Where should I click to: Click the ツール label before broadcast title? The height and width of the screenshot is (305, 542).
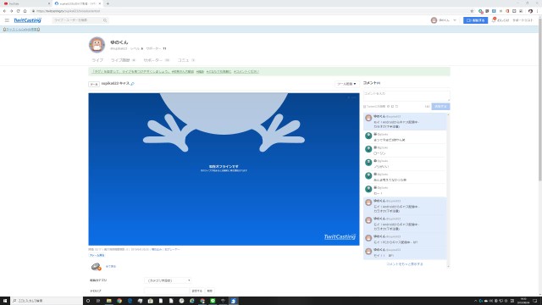(x=94, y=84)
